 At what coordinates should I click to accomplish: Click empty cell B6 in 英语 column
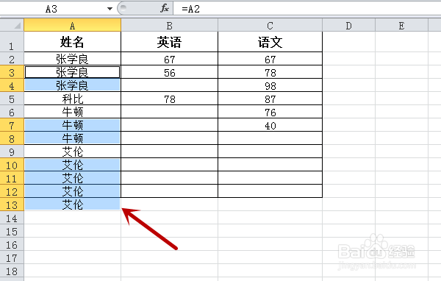pyautogui.click(x=169, y=112)
